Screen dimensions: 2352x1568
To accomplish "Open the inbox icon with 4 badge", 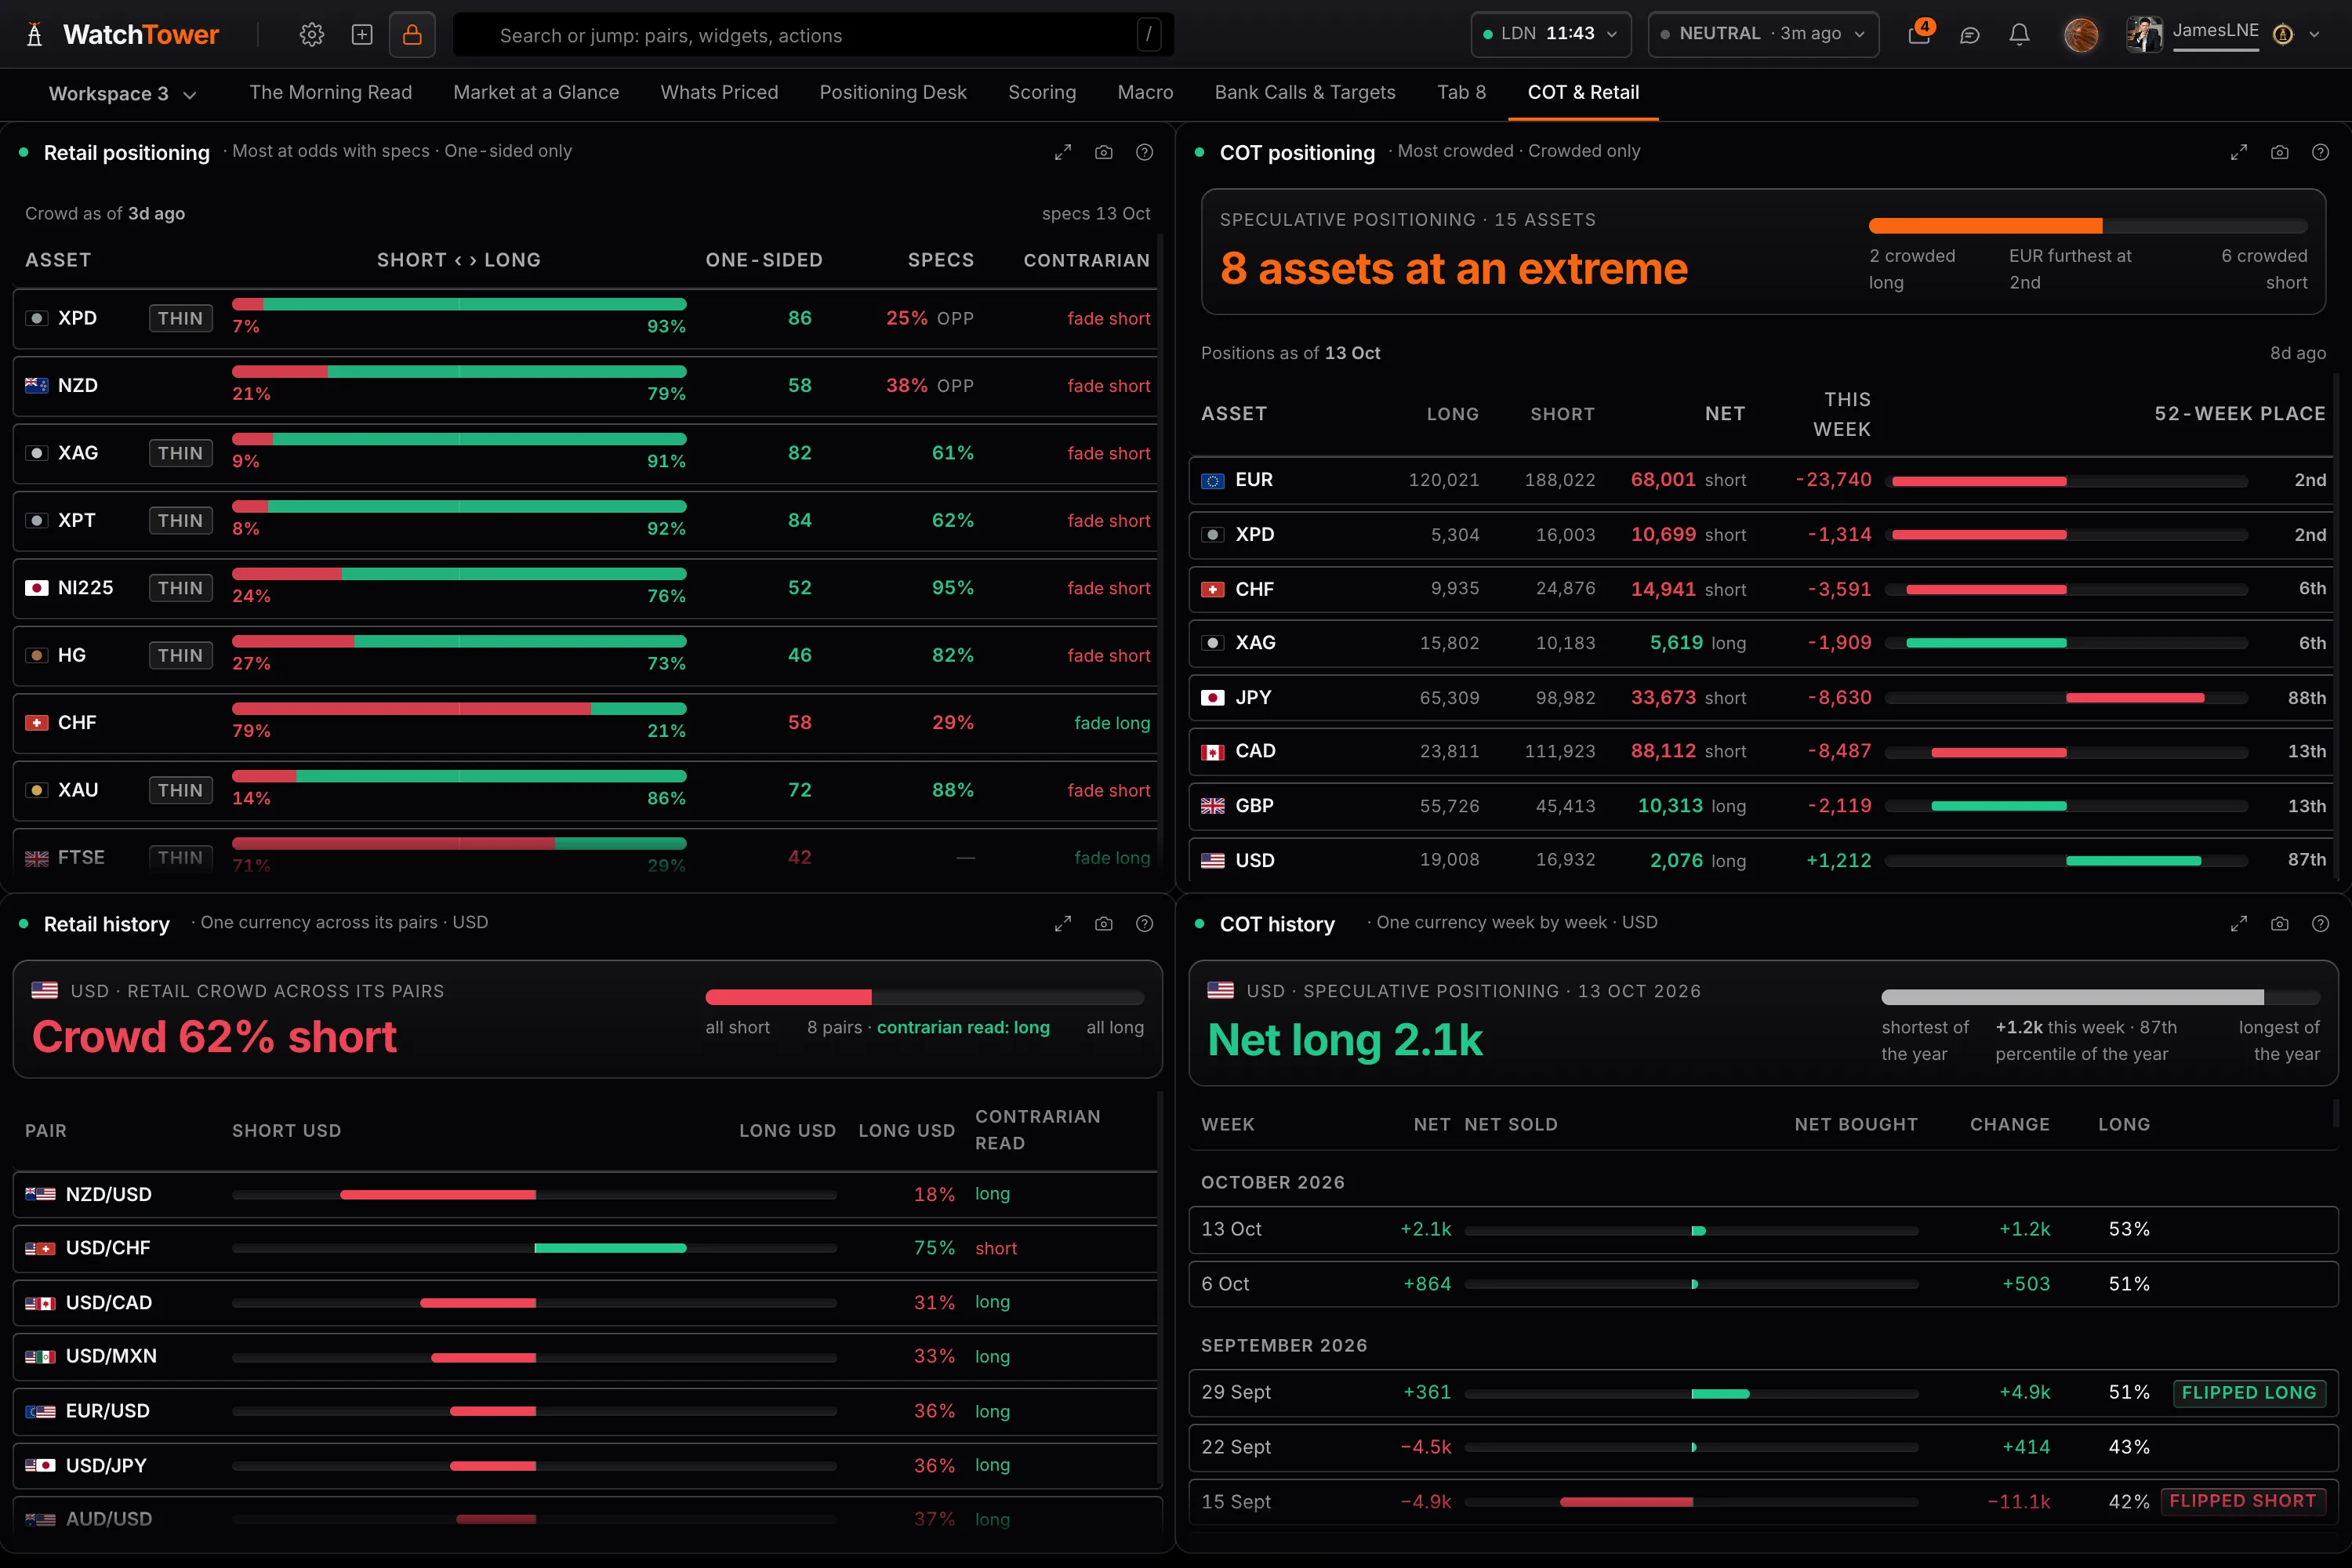I will [x=1919, y=34].
